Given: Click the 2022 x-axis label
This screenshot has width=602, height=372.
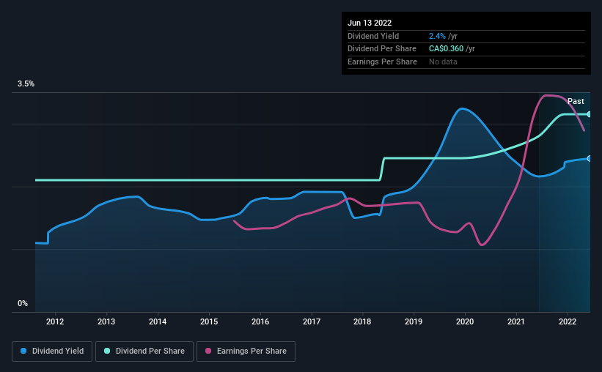Looking at the screenshot, I should coord(568,321).
